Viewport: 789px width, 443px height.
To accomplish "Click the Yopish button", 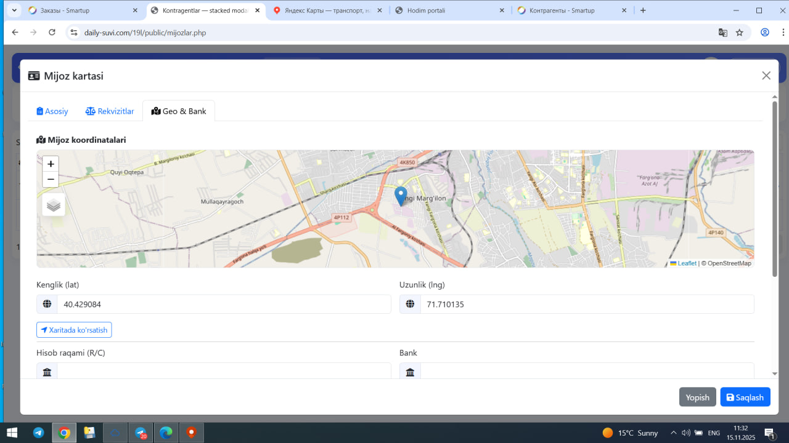I will [x=698, y=397].
